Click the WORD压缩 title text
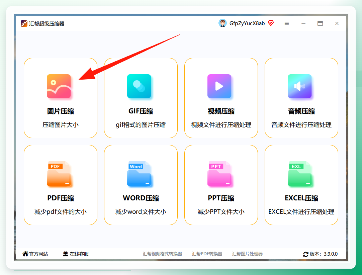362x275 pixels. [141, 198]
